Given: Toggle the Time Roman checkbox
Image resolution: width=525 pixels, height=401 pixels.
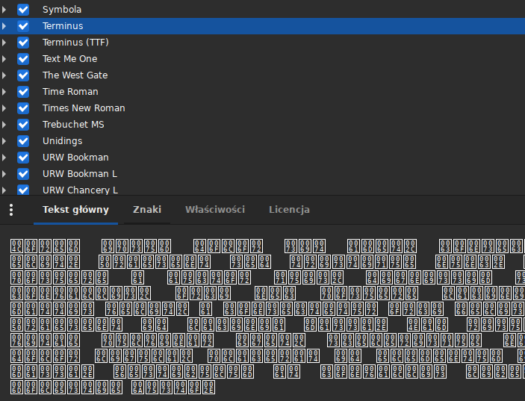Looking at the screenshot, I should tap(23, 91).
